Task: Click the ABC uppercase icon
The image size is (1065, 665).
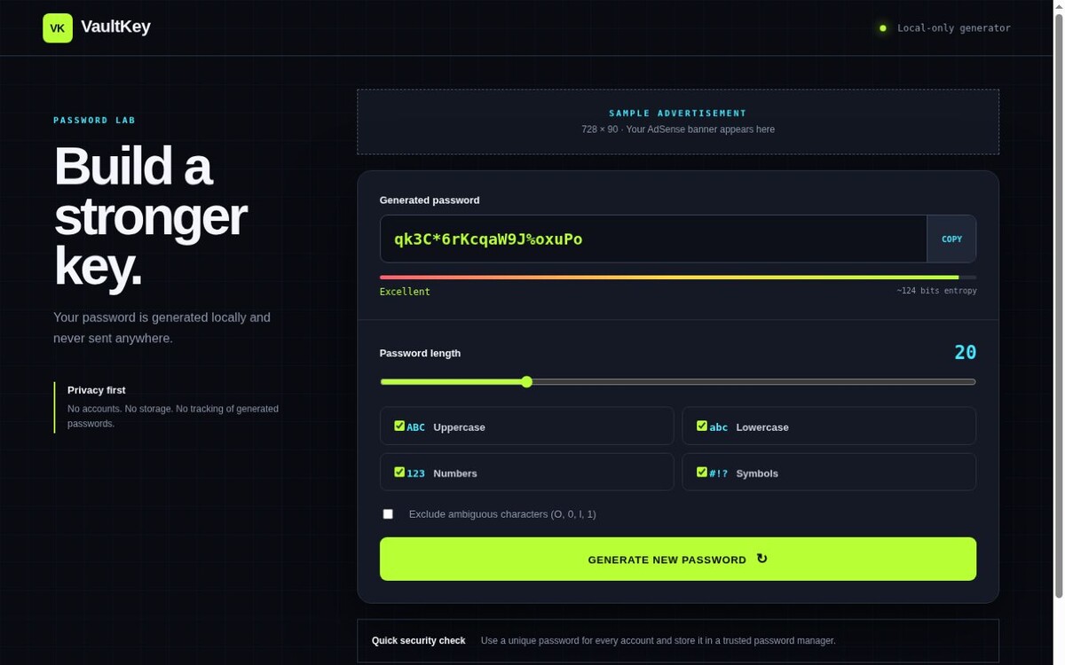Action: [x=416, y=427]
